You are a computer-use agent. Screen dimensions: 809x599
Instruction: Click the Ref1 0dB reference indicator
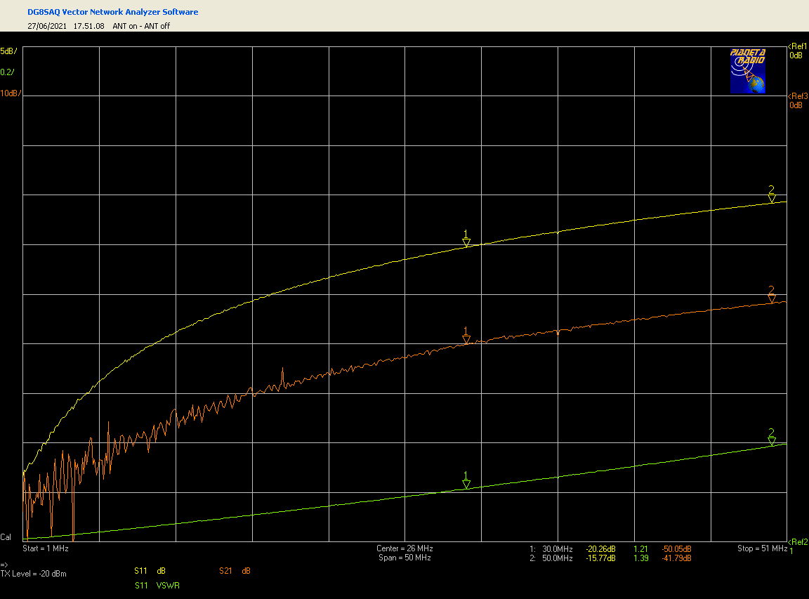click(798, 51)
